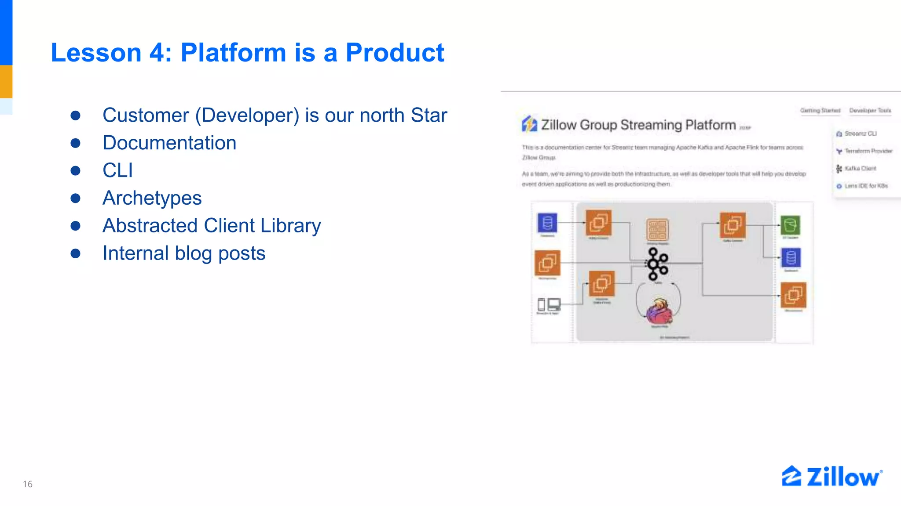Select Lens IDE for K8s from the list
The height and width of the screenshot is (506, 901).
tap(866, 186)
